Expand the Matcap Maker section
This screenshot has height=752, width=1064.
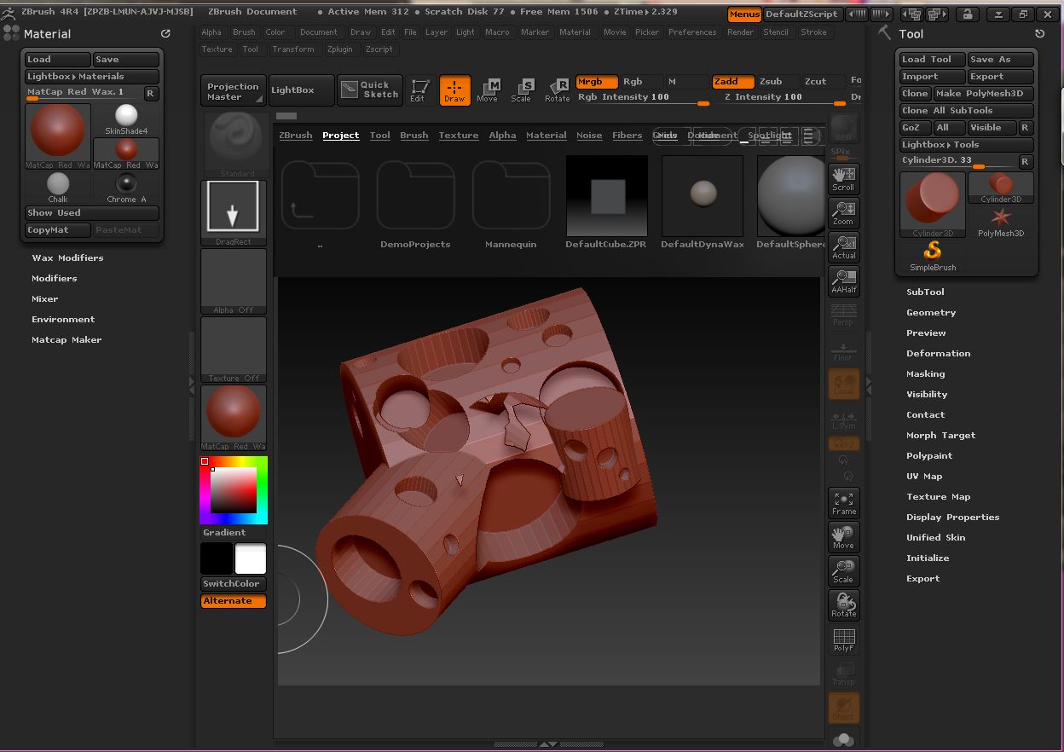66,339
